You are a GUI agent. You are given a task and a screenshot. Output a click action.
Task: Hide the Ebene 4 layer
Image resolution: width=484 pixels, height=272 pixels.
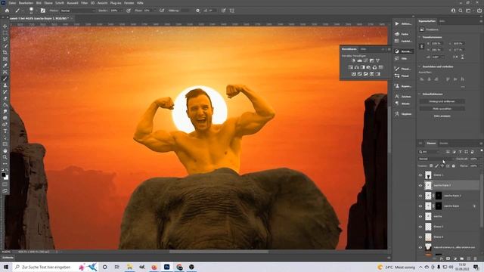pyautogui.click(x=420, y=236)
